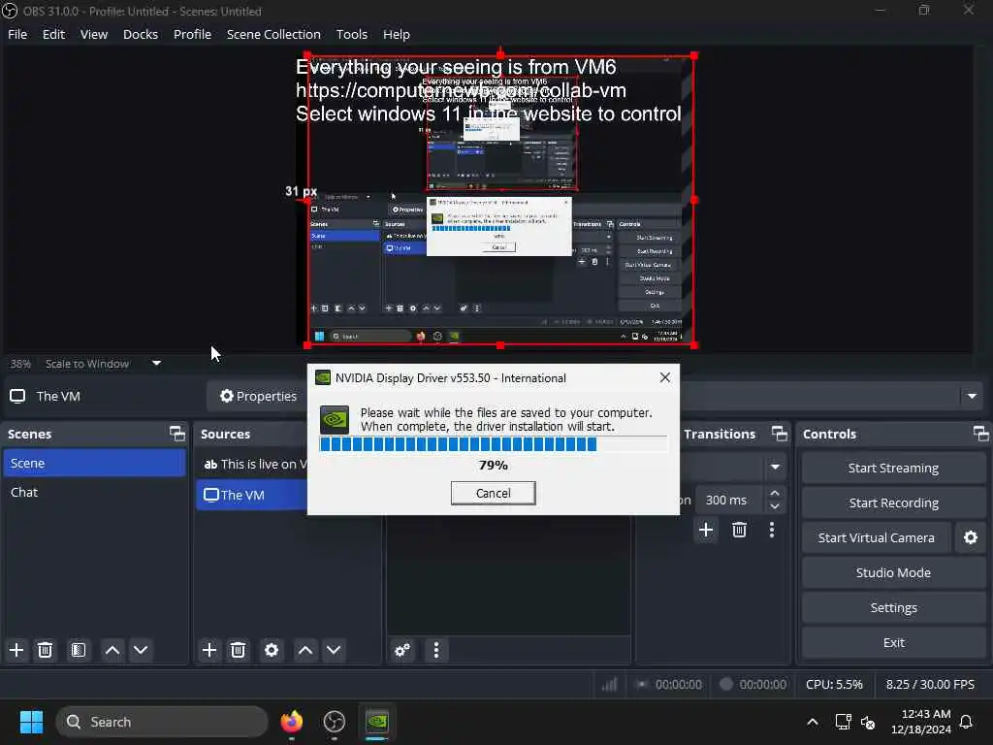Viewport: 993px width, 745px height.
Task: Expand the source toolbar dropdown arrow
Action: pos(972,397)
